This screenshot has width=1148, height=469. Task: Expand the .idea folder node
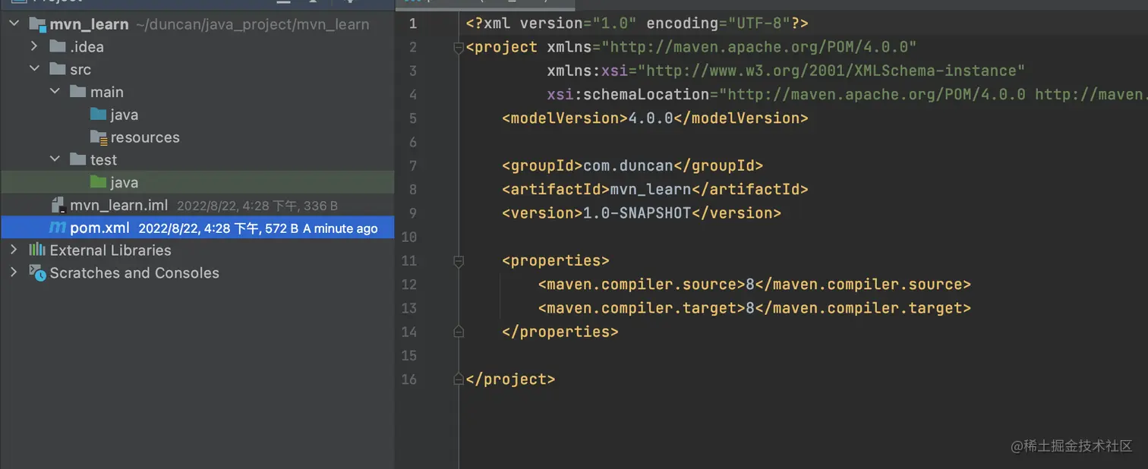[33, 46]
